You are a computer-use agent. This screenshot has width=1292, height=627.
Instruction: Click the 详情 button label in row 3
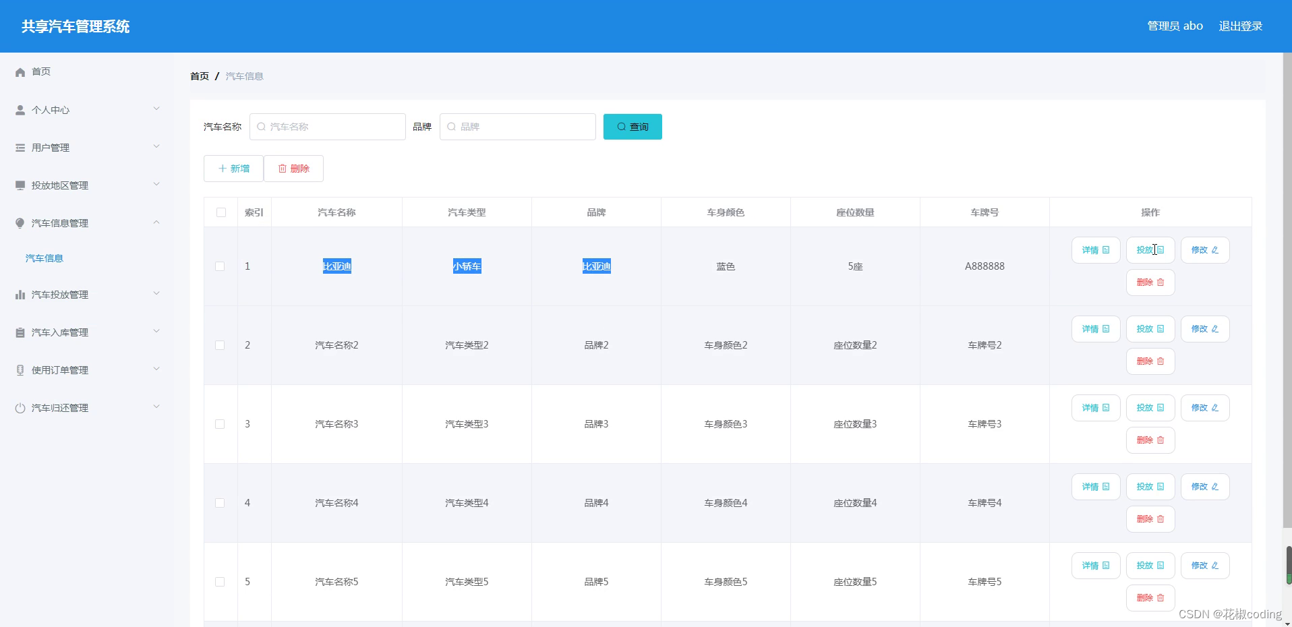[x=1090, y=408]
